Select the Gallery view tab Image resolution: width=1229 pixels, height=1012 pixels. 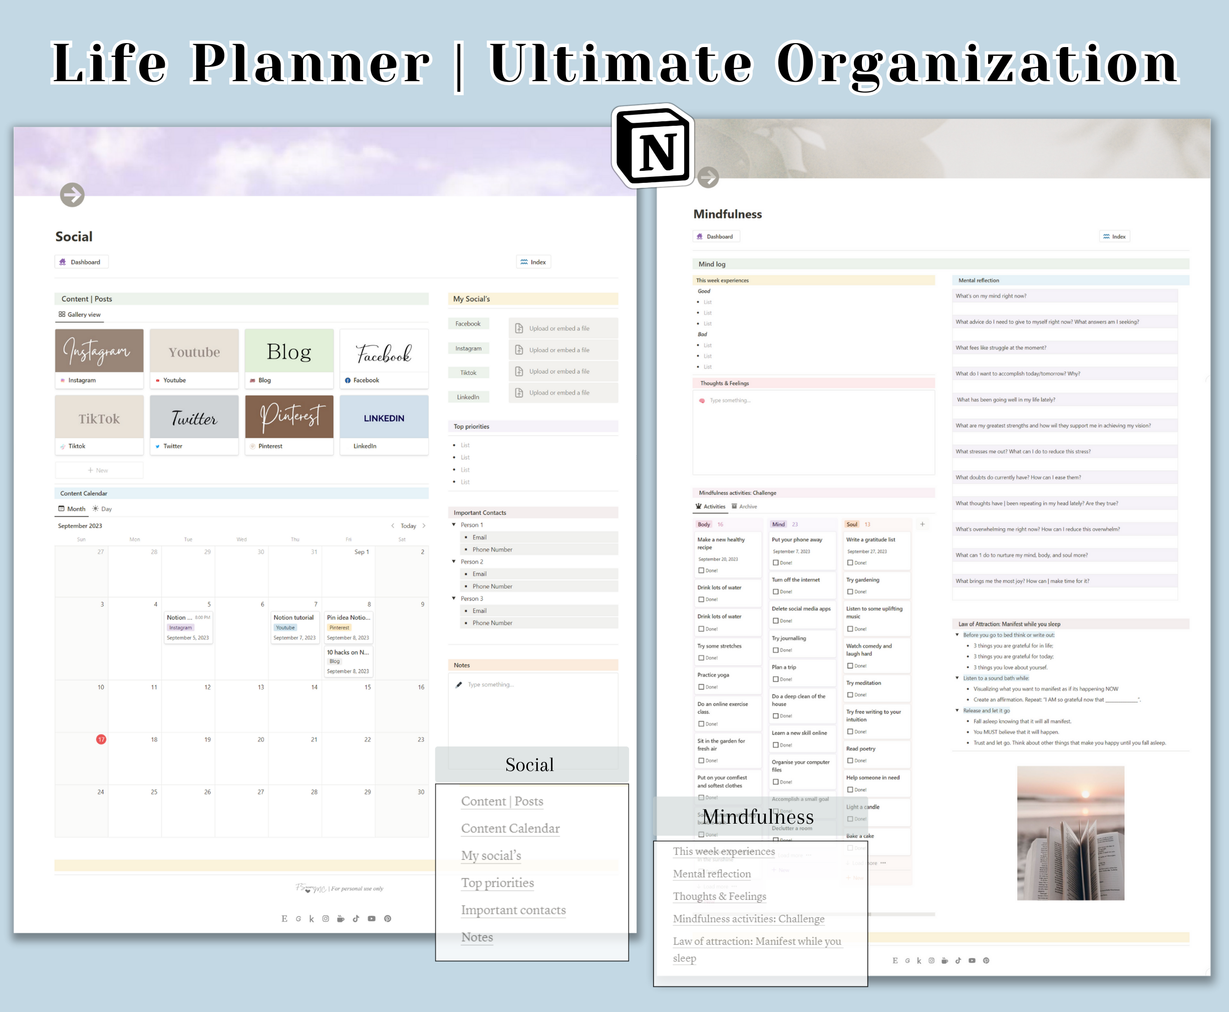point(79,315)
